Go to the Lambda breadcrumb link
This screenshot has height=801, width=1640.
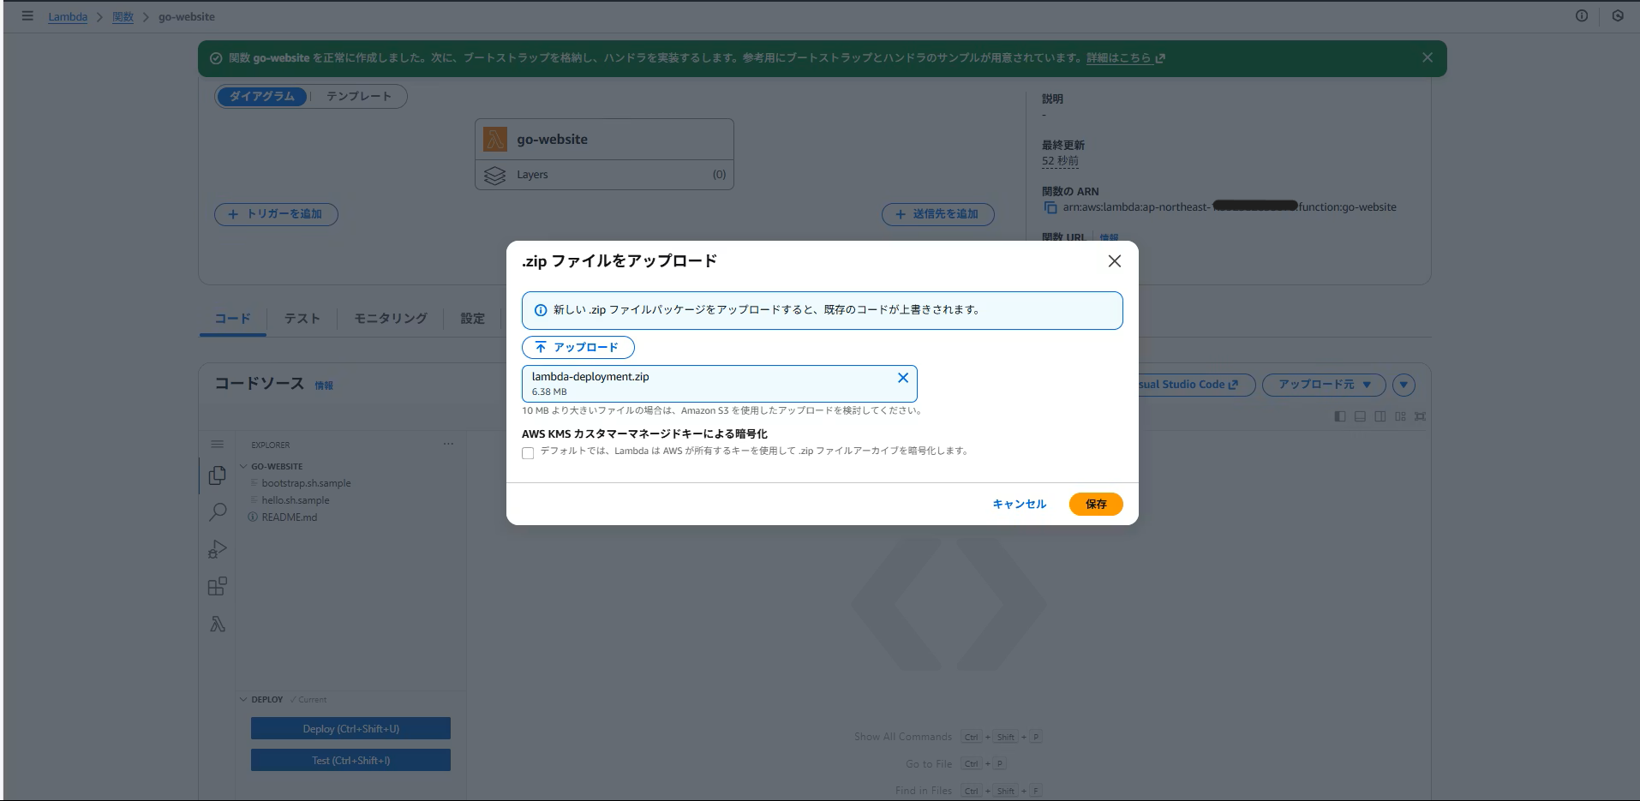click(x=68, y=17)
